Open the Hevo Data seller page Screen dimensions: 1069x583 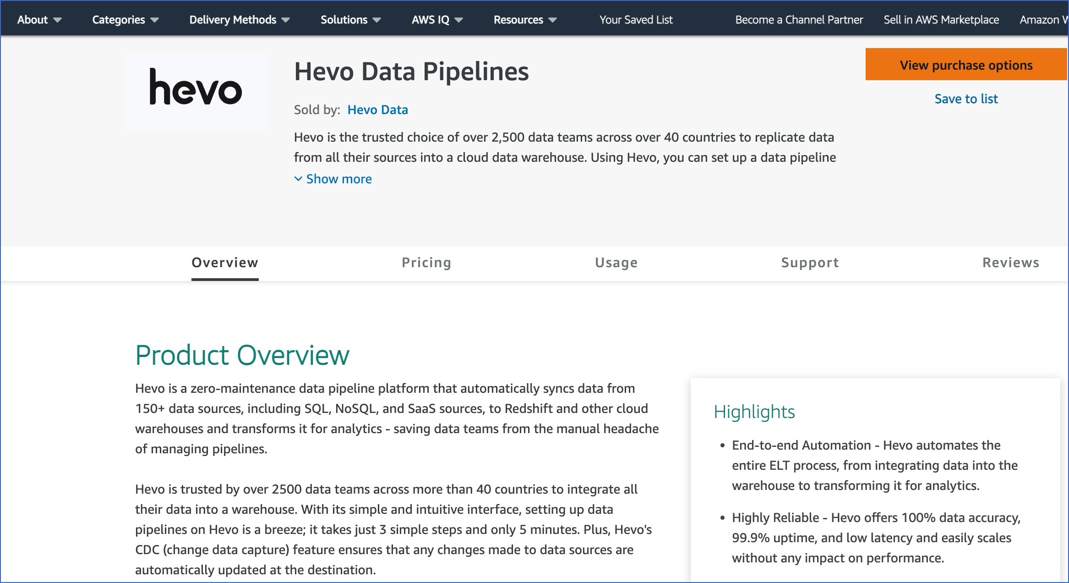tap(378, 110)
